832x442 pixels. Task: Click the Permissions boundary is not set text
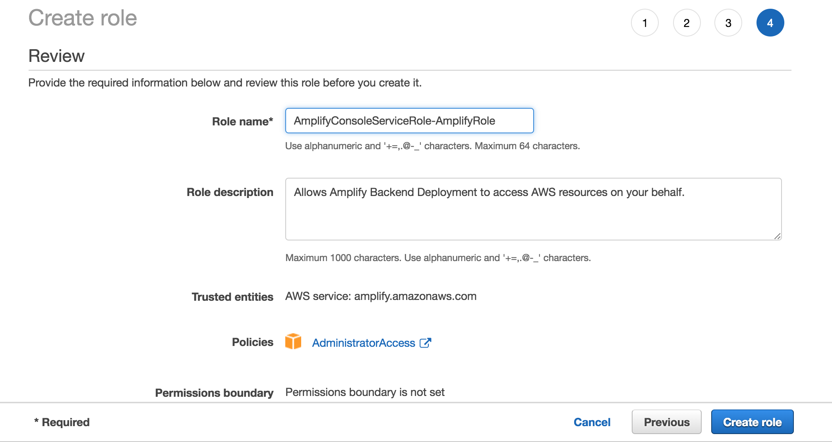point(365,392)
